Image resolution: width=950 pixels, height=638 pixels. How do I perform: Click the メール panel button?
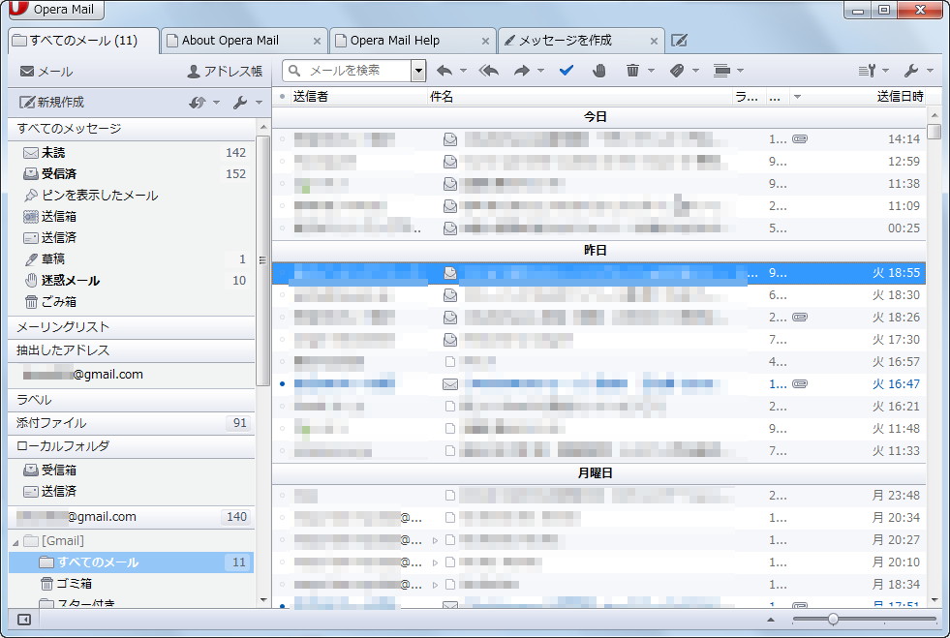pos(46,72)
